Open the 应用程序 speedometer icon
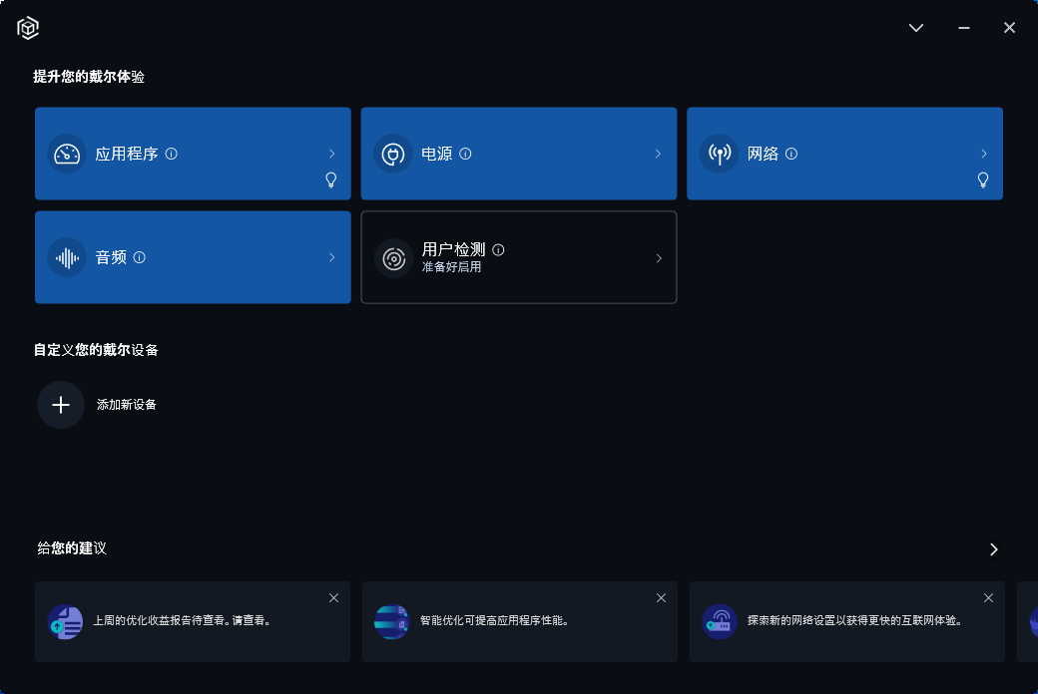1038x694 pixels. click(67, 155)
